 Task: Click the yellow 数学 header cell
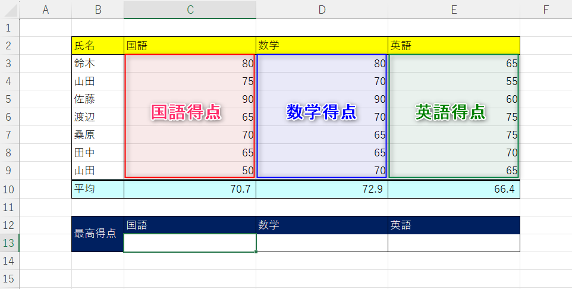322,46
